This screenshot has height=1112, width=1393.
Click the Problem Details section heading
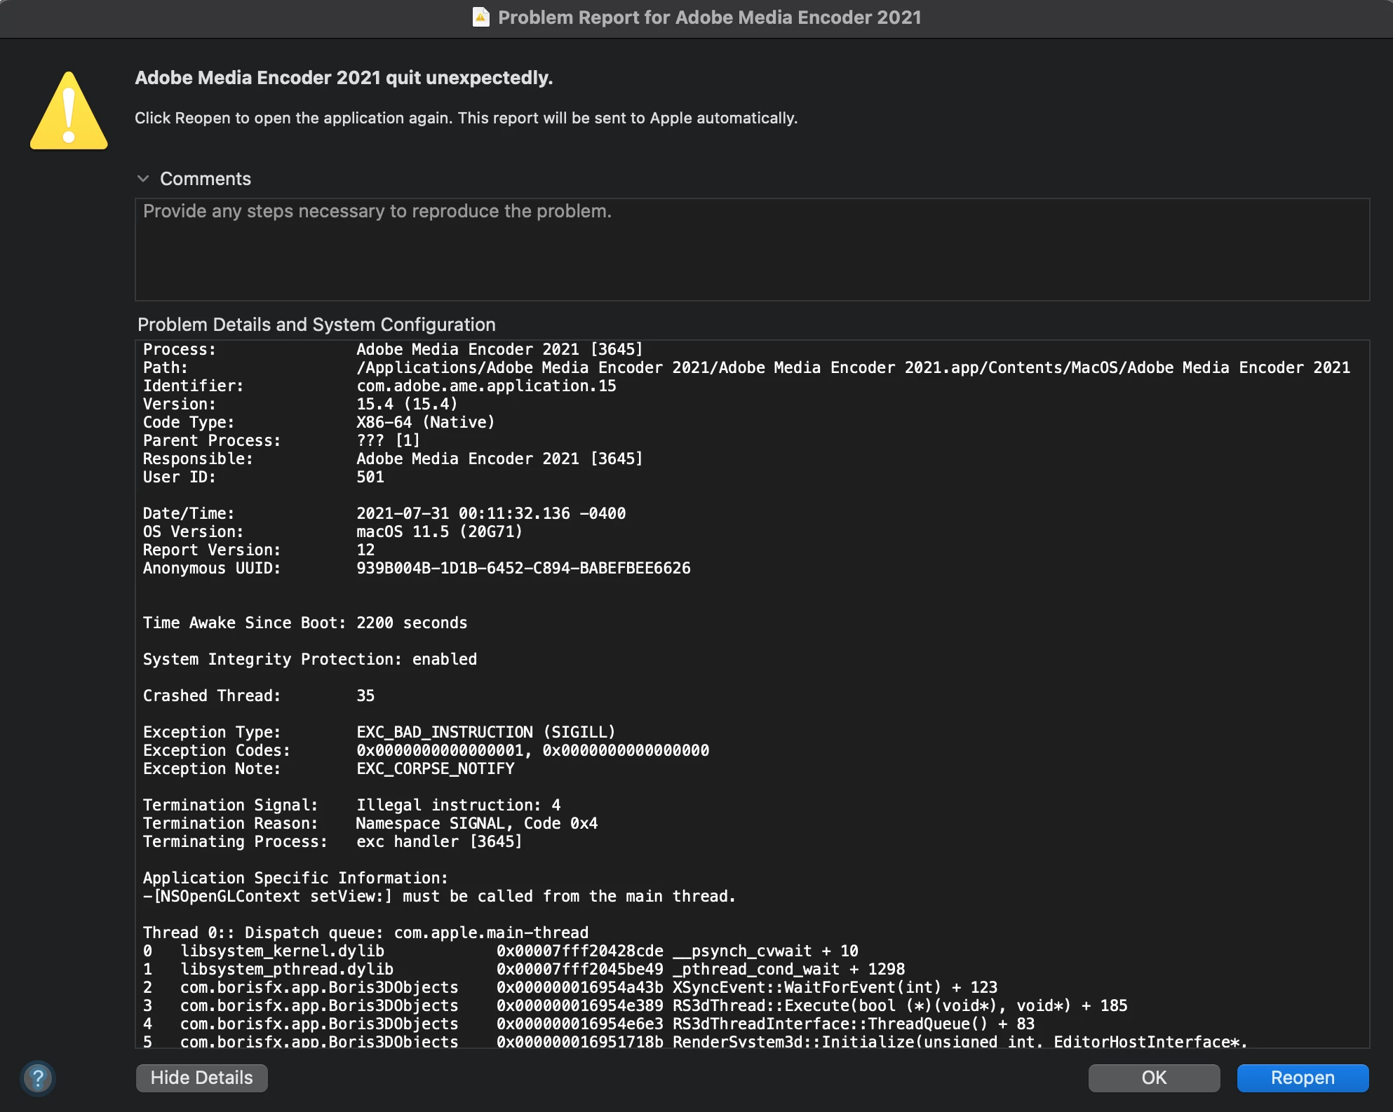point(316,325)
